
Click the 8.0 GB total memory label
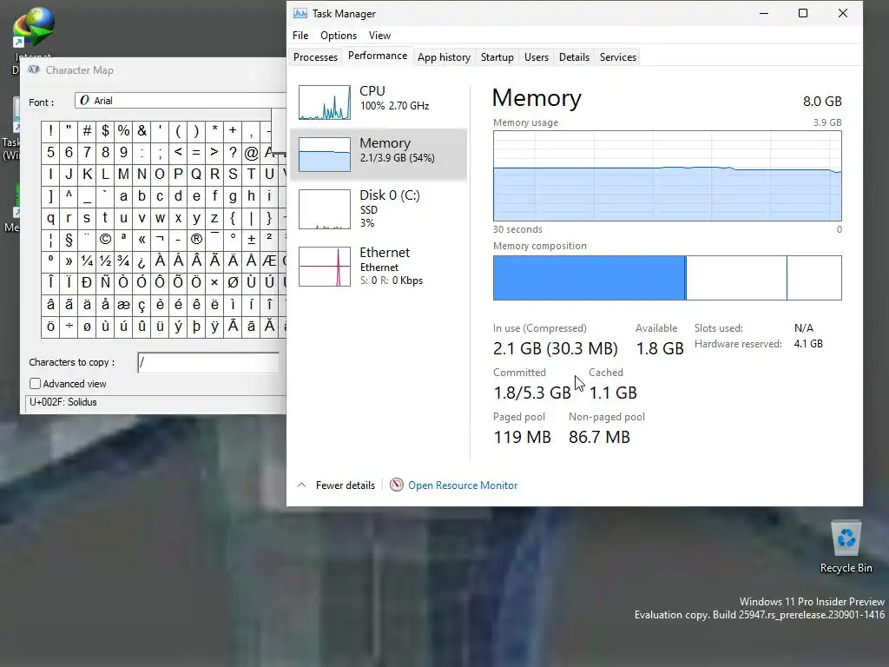(x=822, y=102)
